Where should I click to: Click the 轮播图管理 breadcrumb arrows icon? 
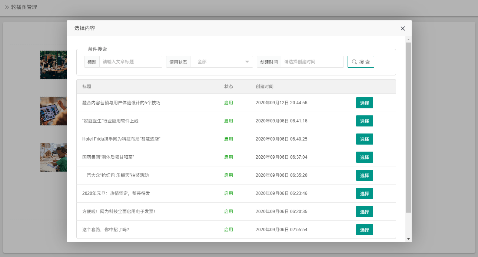point(7,7)
